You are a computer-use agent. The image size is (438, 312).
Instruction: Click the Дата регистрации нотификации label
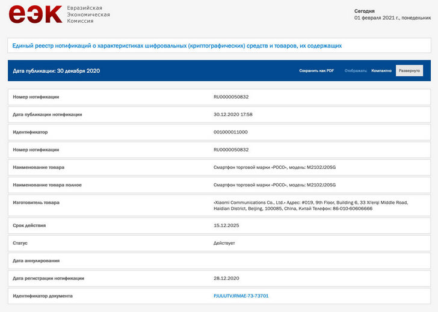pyautogui.click(x=48, y=278)
